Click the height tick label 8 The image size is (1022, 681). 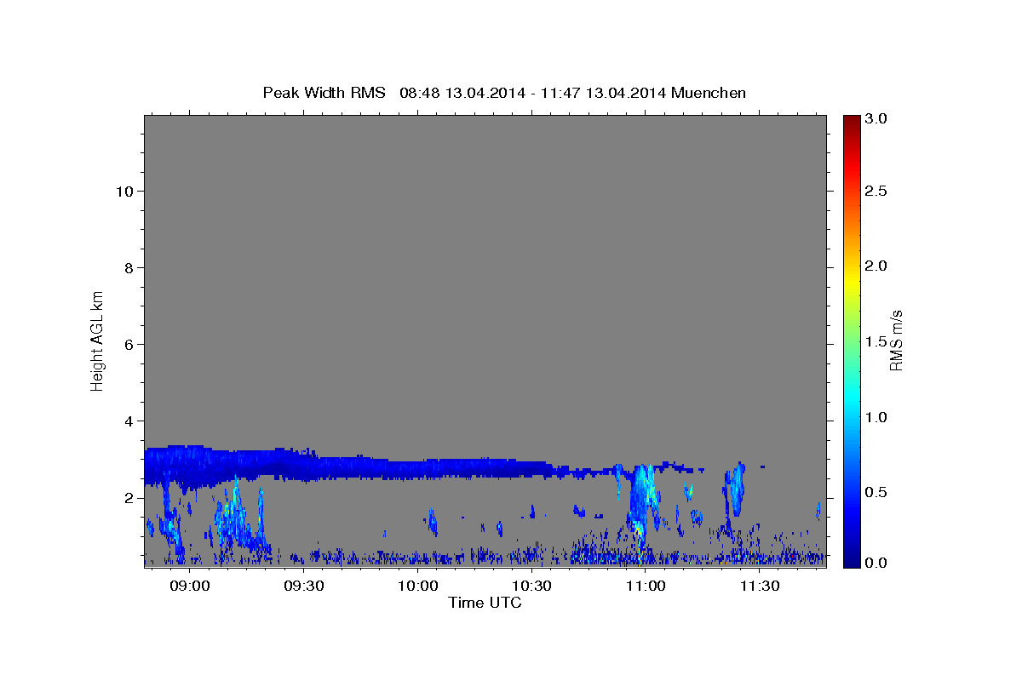point(128,267)
